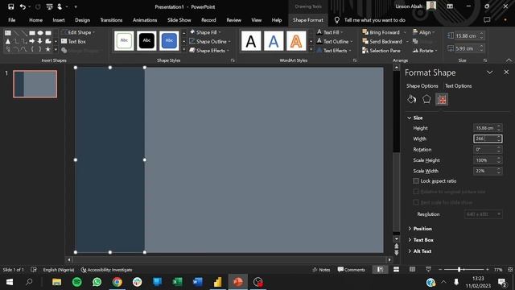Image resolution: width=515 pixels, height=290 pixels.
Task: Adjust the zoom slider handle
Action: tap(459, 270)
